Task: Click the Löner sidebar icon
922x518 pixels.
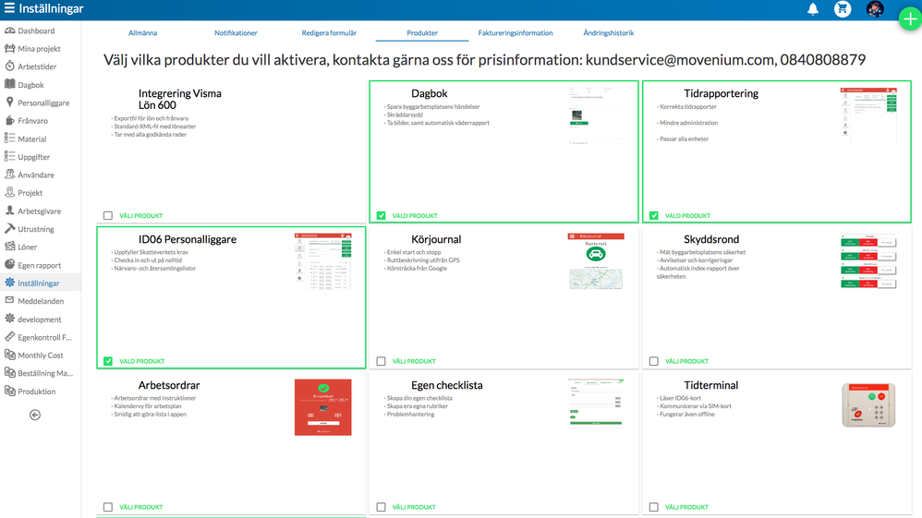Action: (x=10, y=247)
